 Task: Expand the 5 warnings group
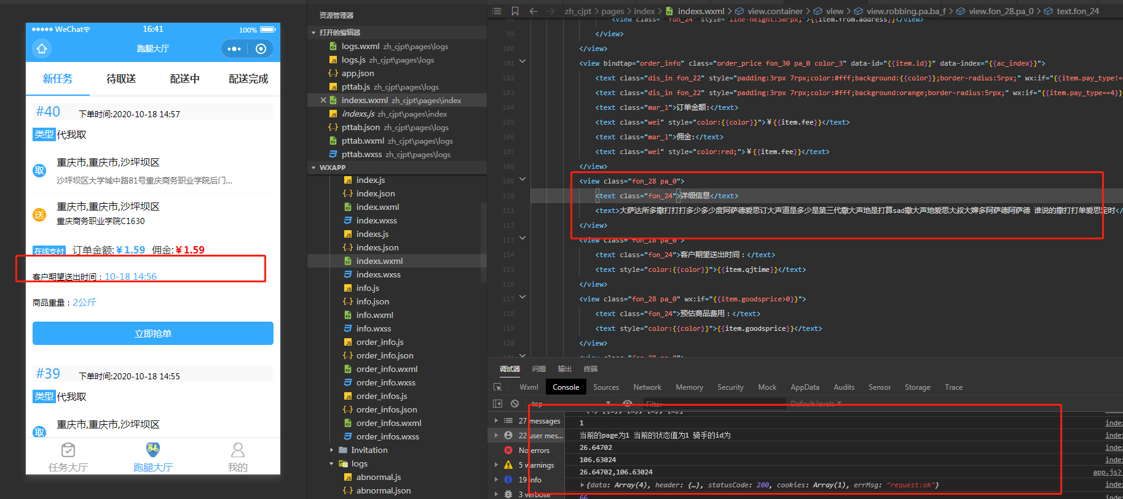tap(496, 465)
